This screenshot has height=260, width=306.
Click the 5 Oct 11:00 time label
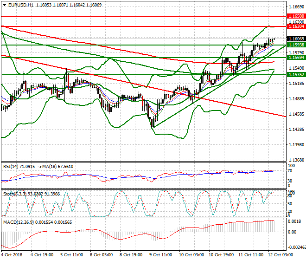tap(71, 255)
